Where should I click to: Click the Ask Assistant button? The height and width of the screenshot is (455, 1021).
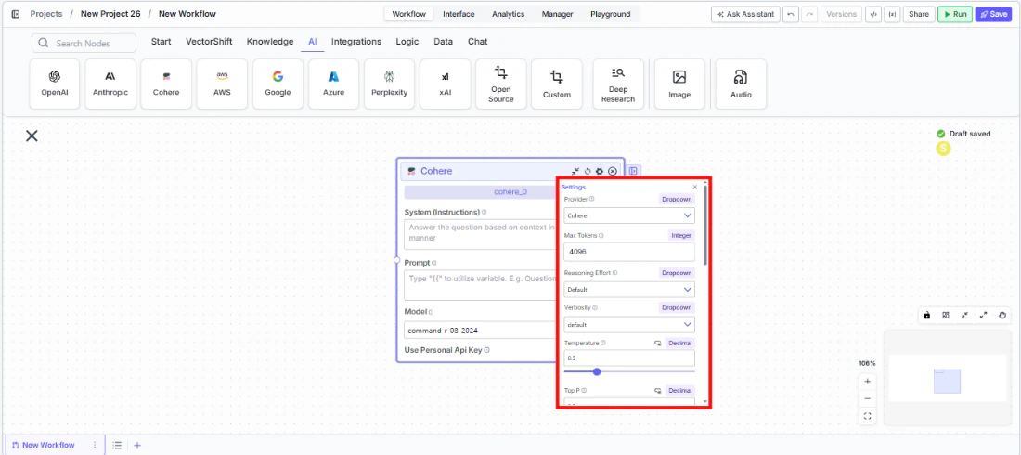[x=745, y=14]
